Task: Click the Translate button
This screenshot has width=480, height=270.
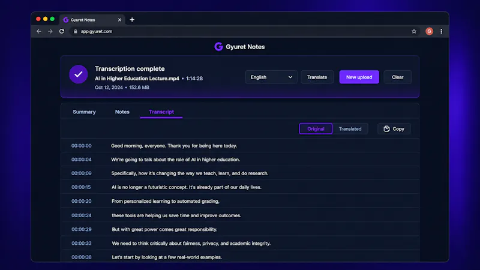Action: tap(317, 77)
